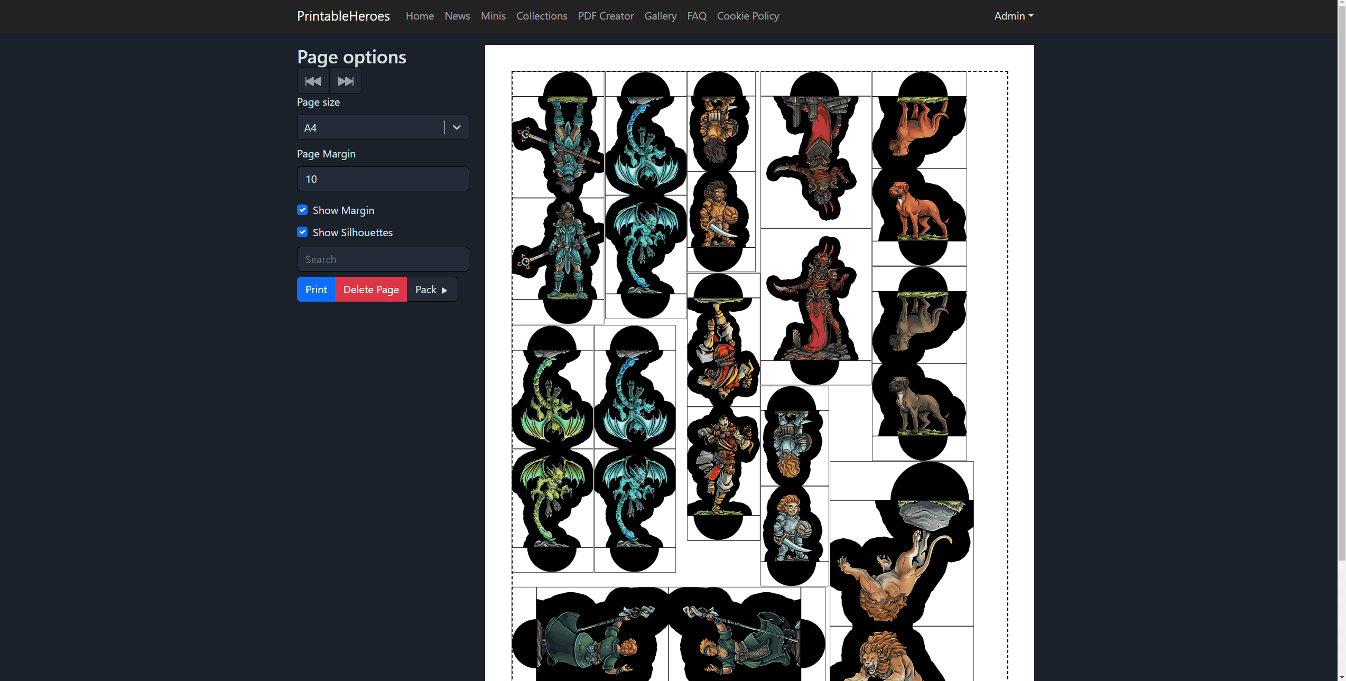Switch to the Collections section
The image size is (1346, 681).
(542, 16)
